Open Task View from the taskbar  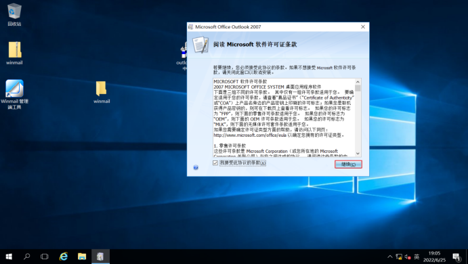[x=45, y=257]
